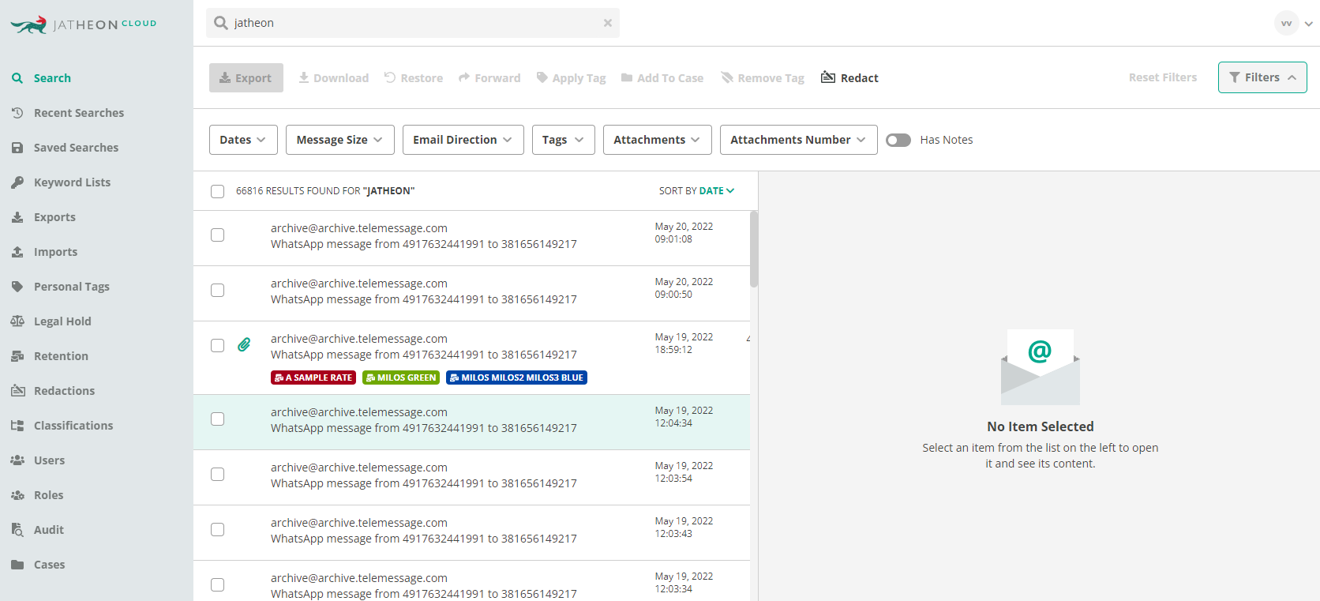
Task: Check the May 19 12:03:43 message checkbox
Action: click(217, 529)
